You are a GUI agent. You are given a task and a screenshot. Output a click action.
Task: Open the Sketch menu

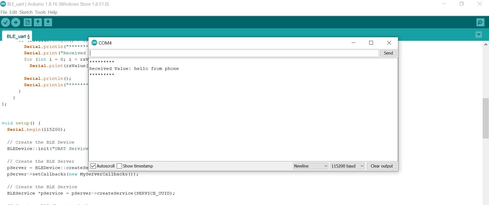[x=26, y=12]
